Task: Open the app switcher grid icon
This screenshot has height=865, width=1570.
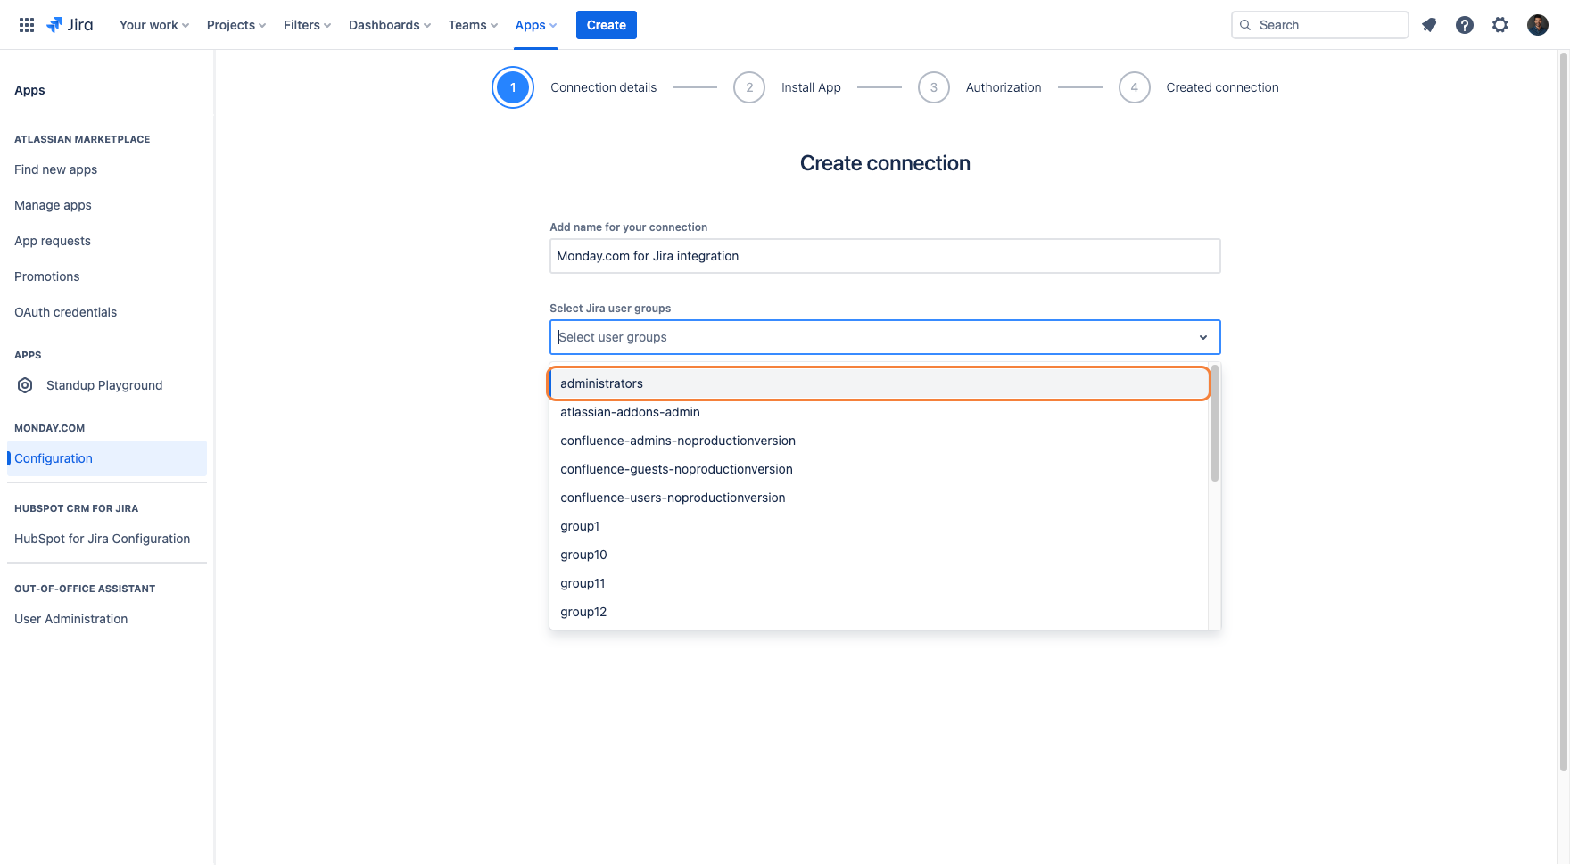Action: coord(27,25)
